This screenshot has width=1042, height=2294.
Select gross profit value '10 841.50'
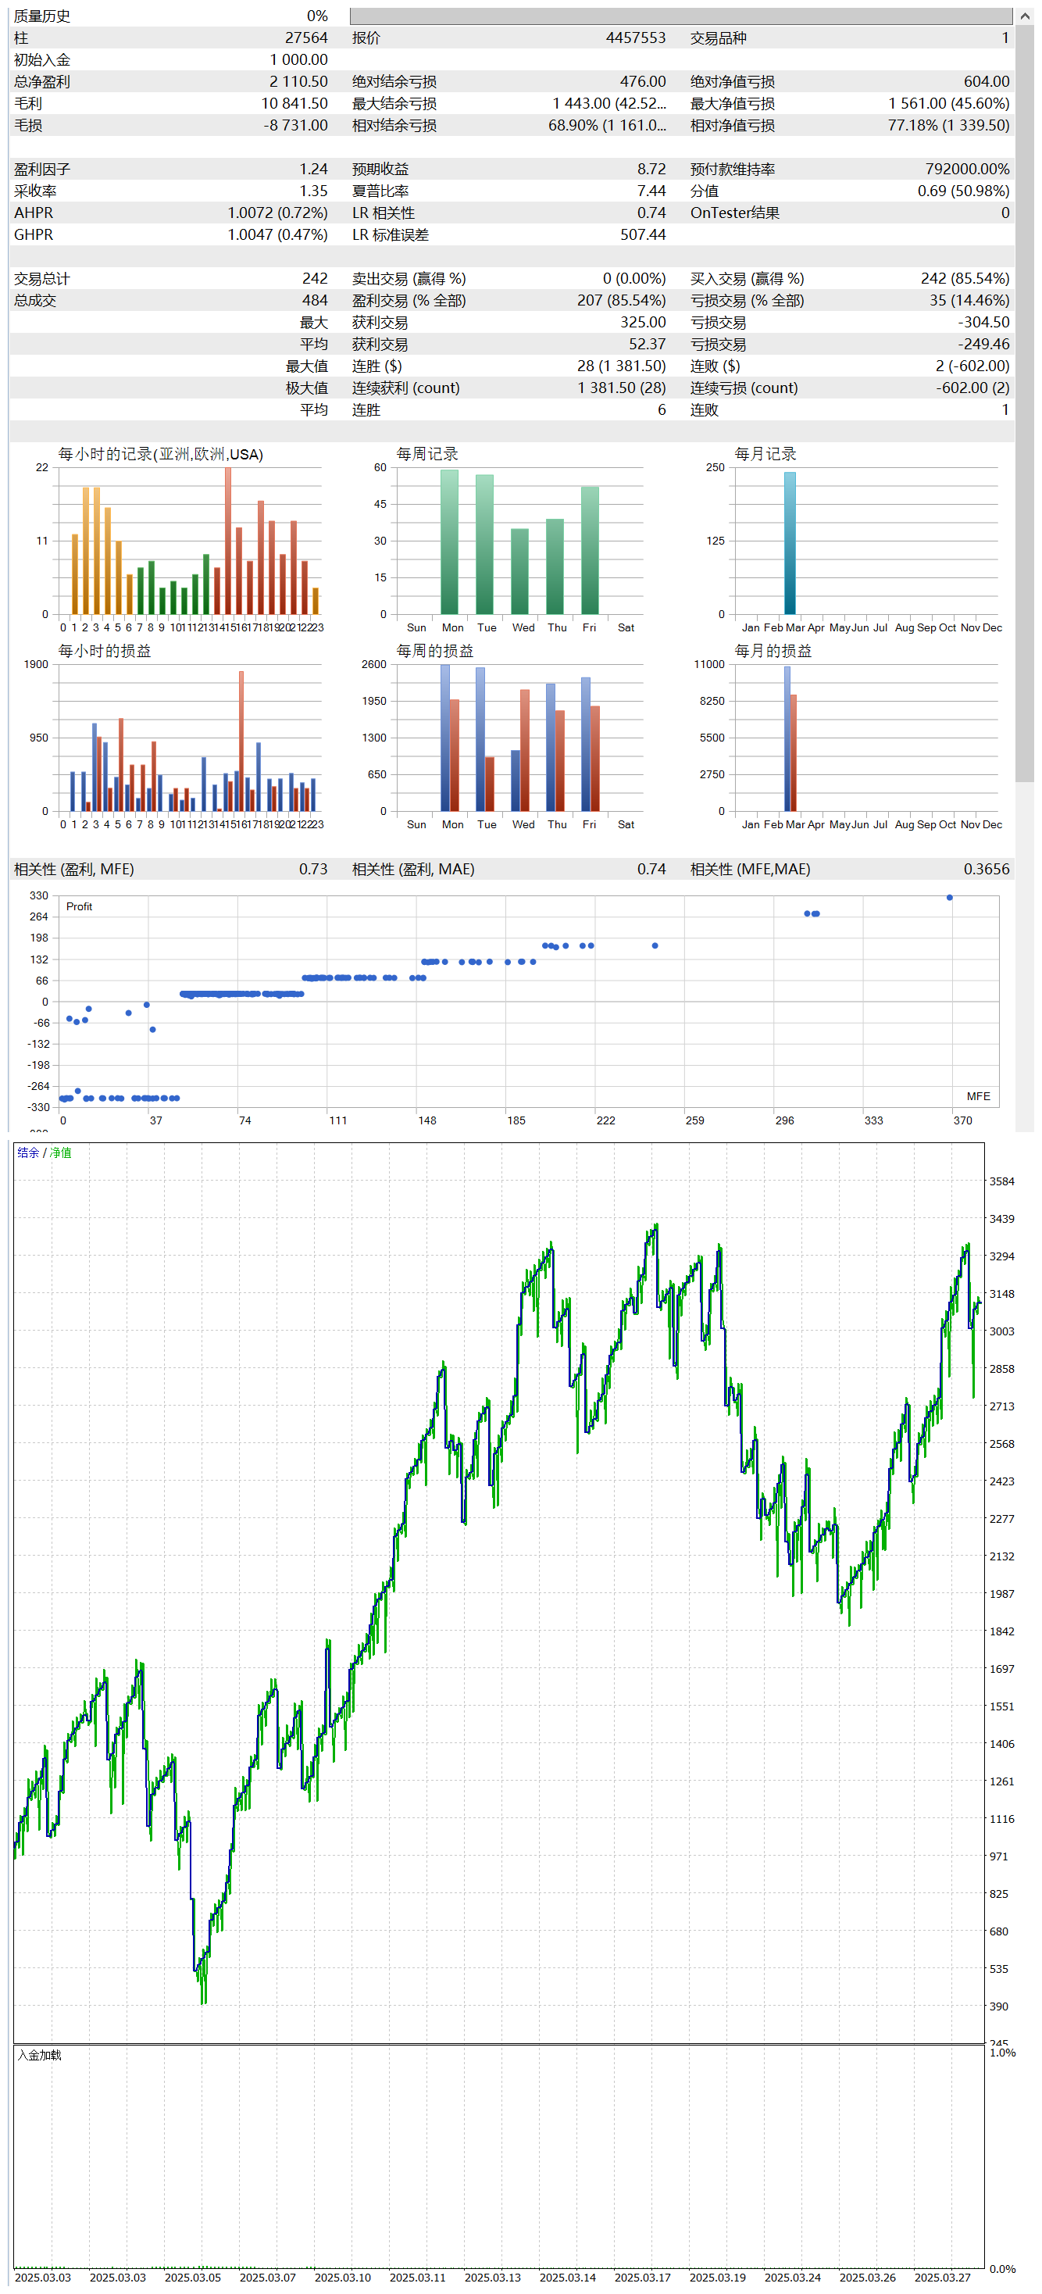(x=294, y=103)
